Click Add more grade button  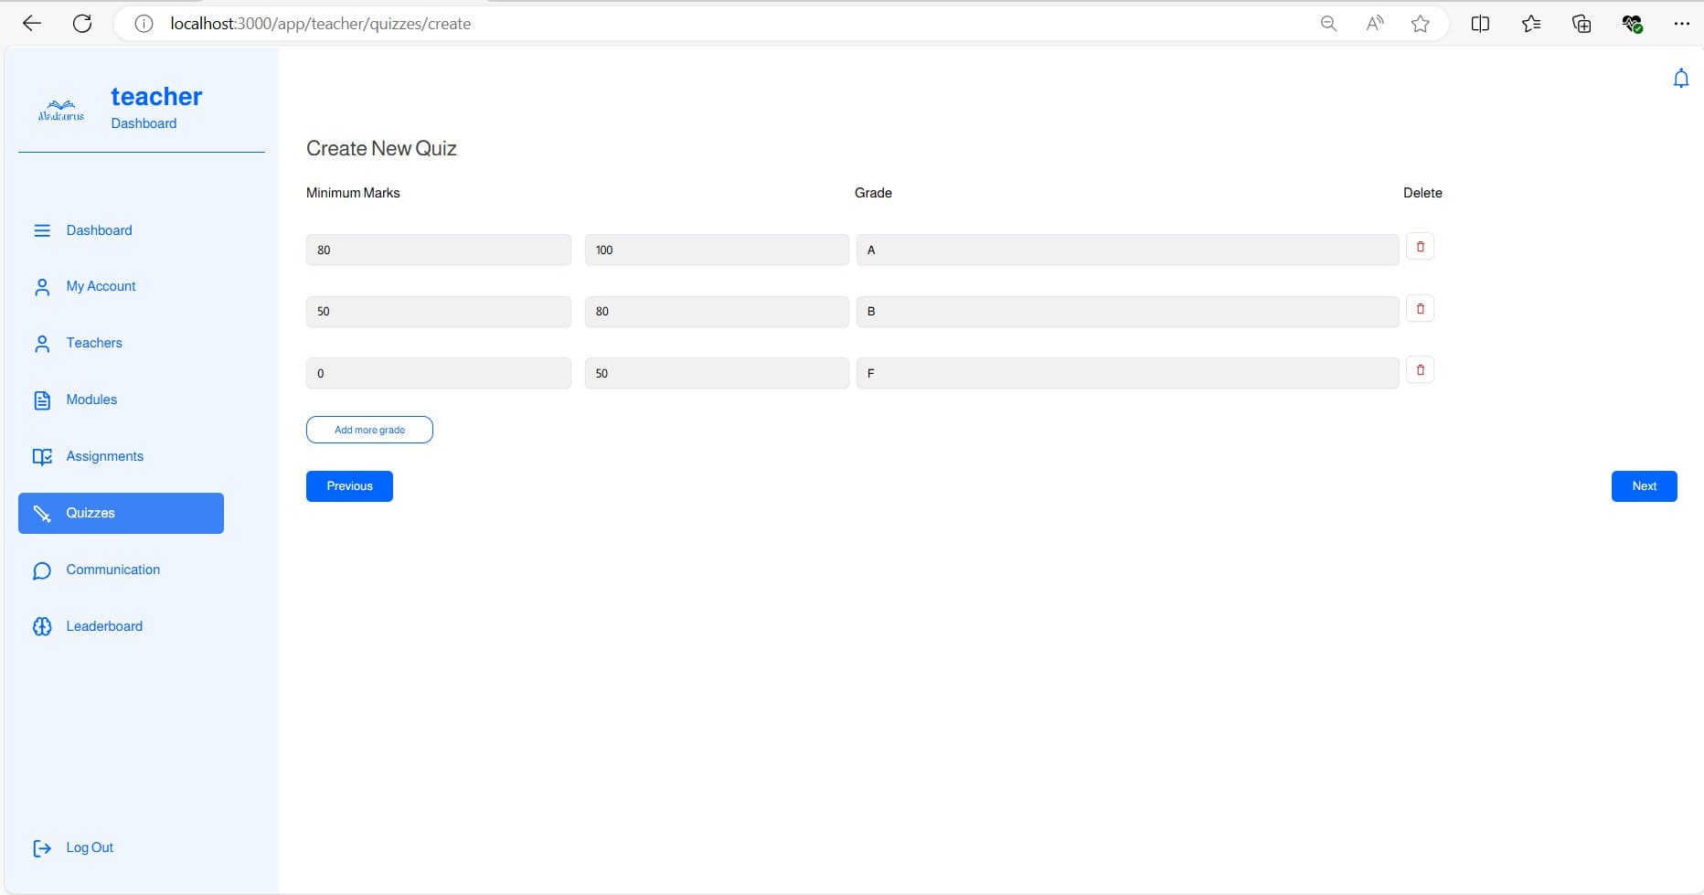[369, 430]
